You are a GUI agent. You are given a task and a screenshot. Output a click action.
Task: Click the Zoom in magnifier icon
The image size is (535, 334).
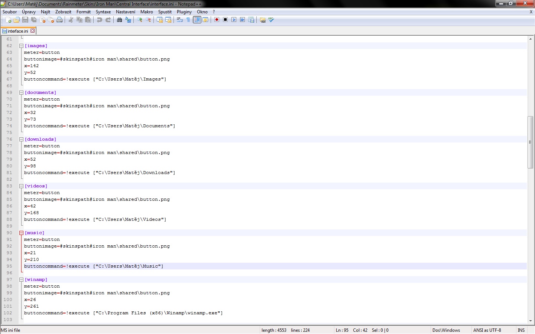tap(140, 20)
